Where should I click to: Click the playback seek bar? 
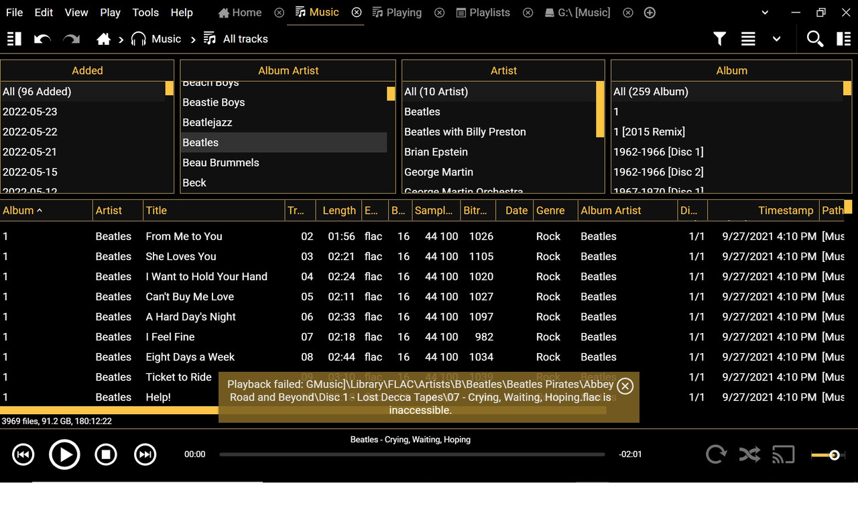(x=412, y=454)
